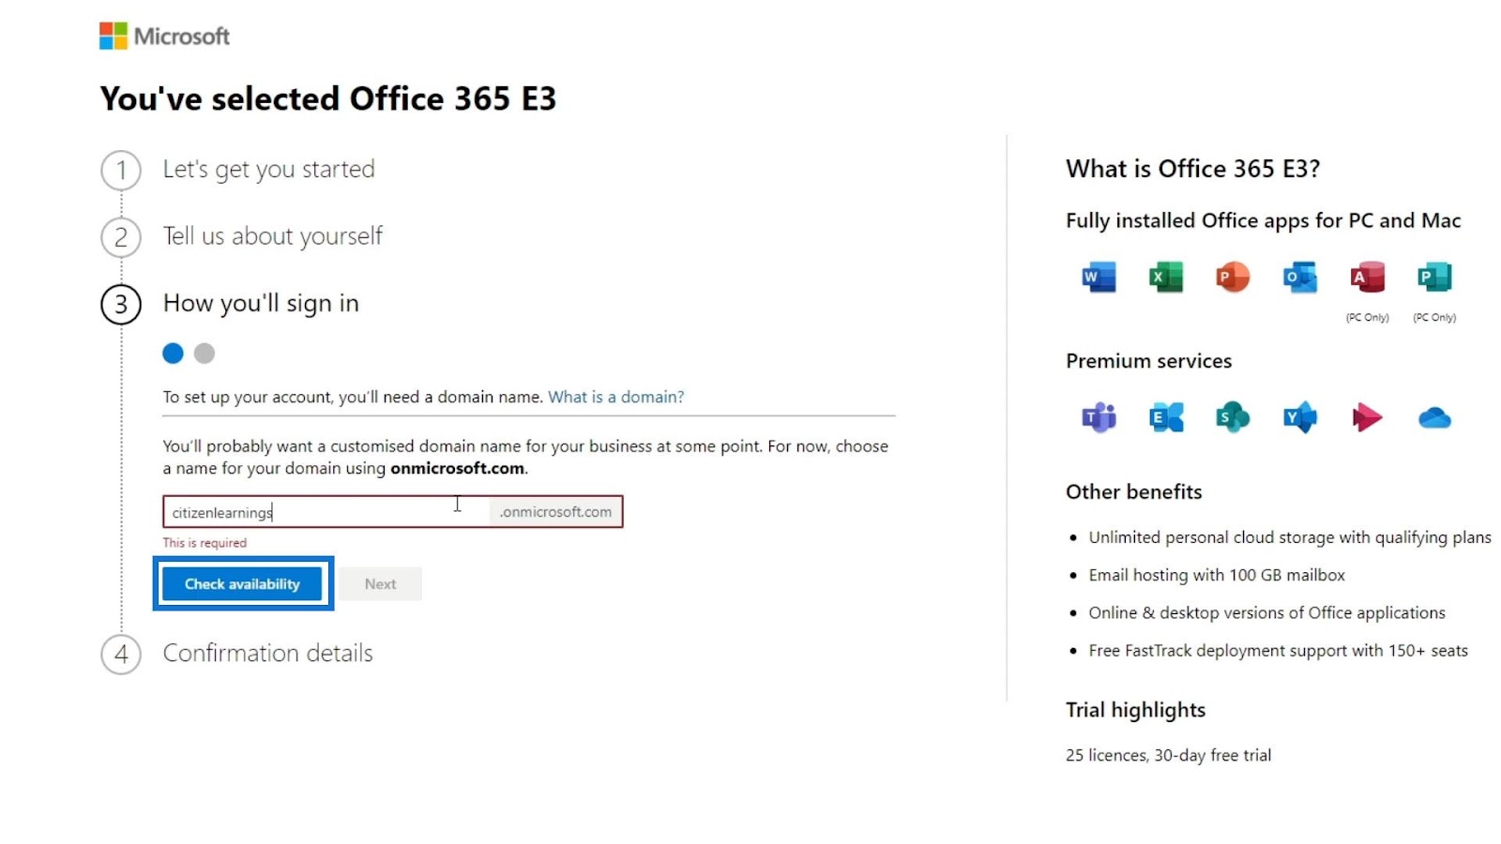Image resolution: width=1501 pixels, height=844 pixels.
Task: Select the Publisher app icon
Action: click(1434, 278)
